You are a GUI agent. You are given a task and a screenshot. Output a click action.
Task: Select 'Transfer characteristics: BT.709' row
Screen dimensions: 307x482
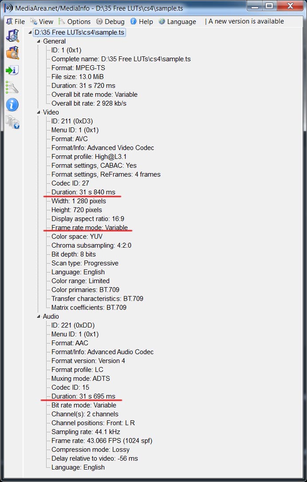[98, 299]
